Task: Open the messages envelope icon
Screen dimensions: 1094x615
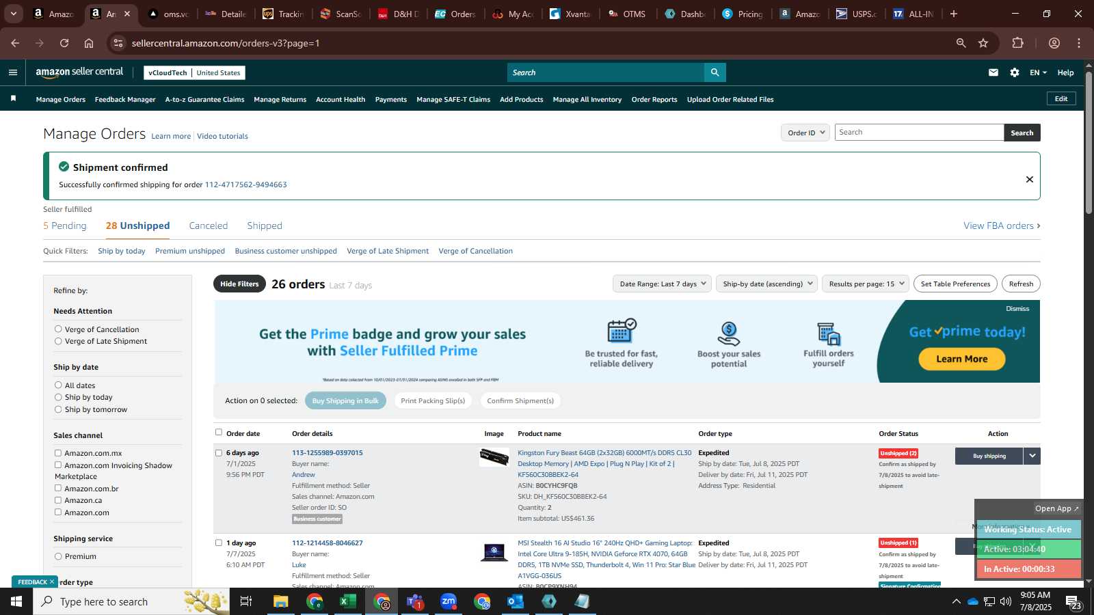Action: (x=993, y=72)
